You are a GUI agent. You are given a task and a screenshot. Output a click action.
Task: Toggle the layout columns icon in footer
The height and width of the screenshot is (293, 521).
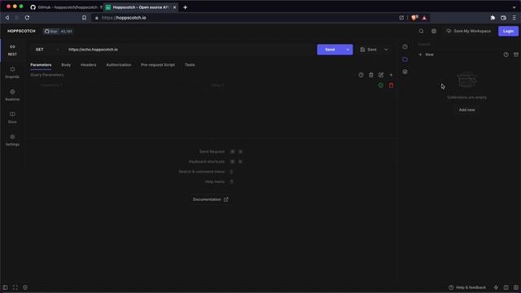point(506,287)
